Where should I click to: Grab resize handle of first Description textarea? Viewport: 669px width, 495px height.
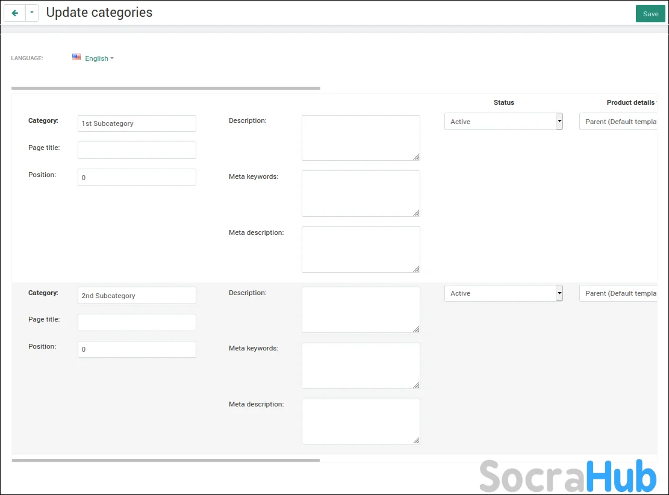coord(416,157)
